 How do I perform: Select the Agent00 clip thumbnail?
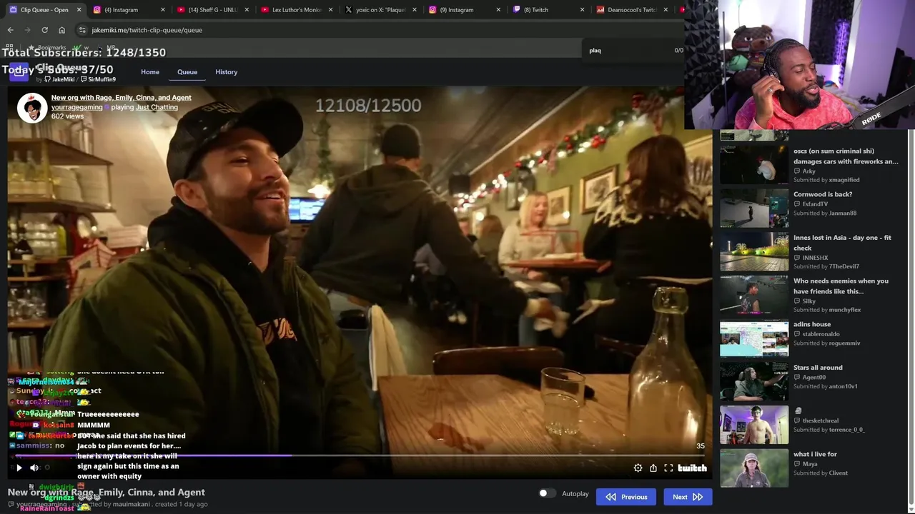tap(754, 381)
